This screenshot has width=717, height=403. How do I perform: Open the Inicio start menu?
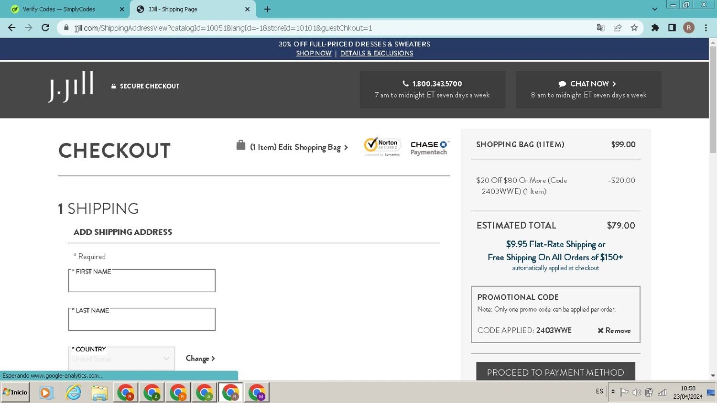click(x=15, y=392)
